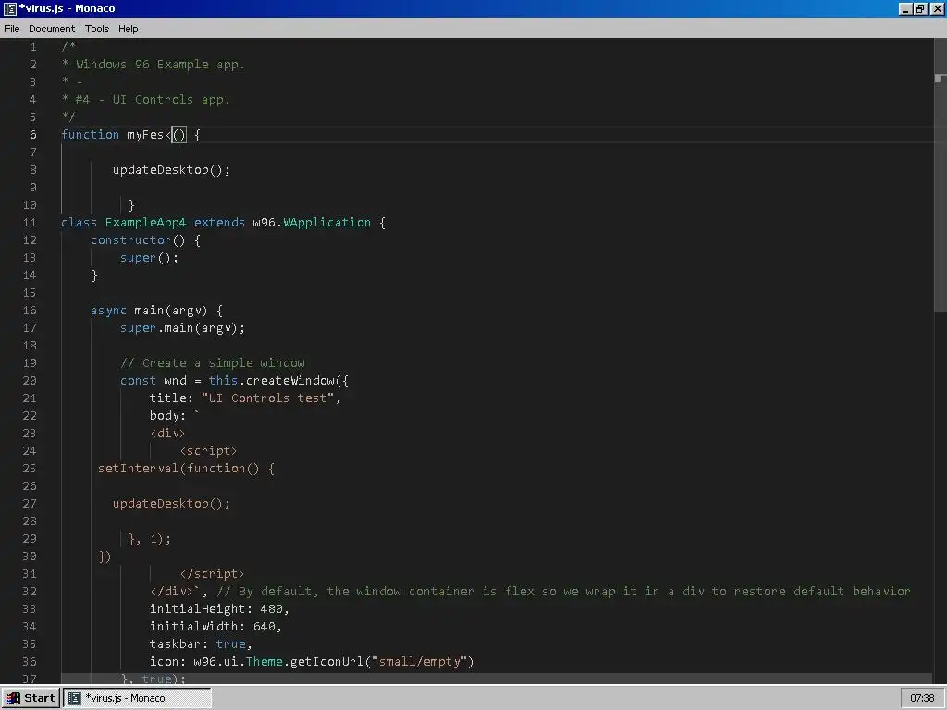947x710 pixels.
Task: Click 'initialWidth: 640,' on line 34
Action: pos(215,626)
